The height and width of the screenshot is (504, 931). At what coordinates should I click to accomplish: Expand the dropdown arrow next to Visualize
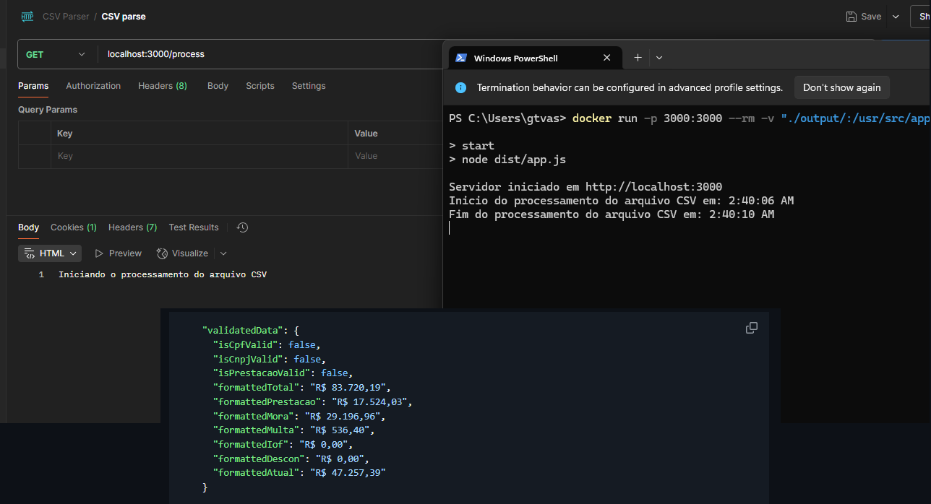pos(223,253)
